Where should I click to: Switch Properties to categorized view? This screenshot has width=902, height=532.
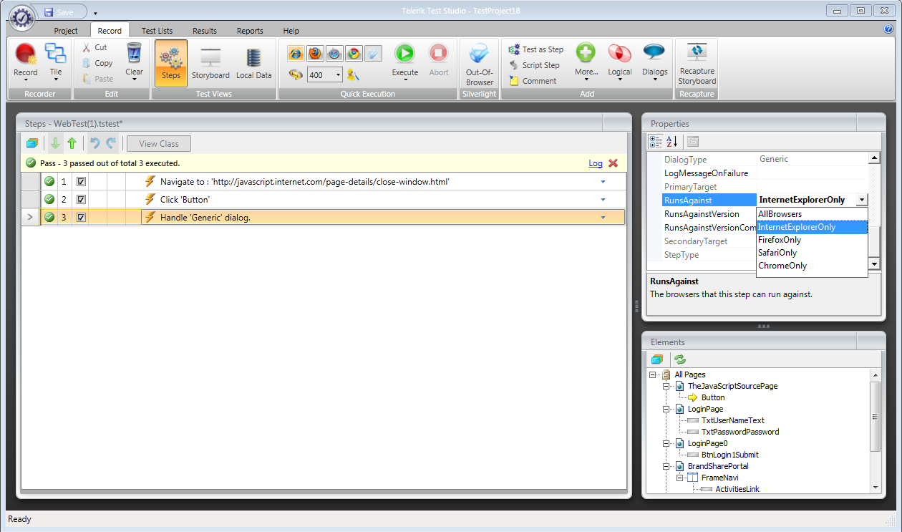655,141
